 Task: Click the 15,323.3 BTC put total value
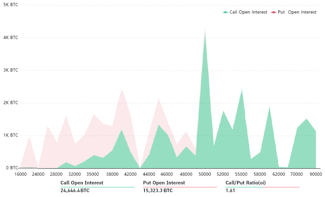pos(158,191)
